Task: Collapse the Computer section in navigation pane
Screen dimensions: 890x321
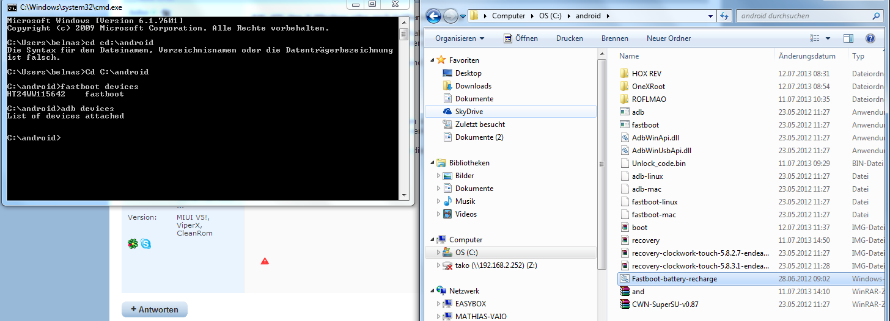Action: 433,240
